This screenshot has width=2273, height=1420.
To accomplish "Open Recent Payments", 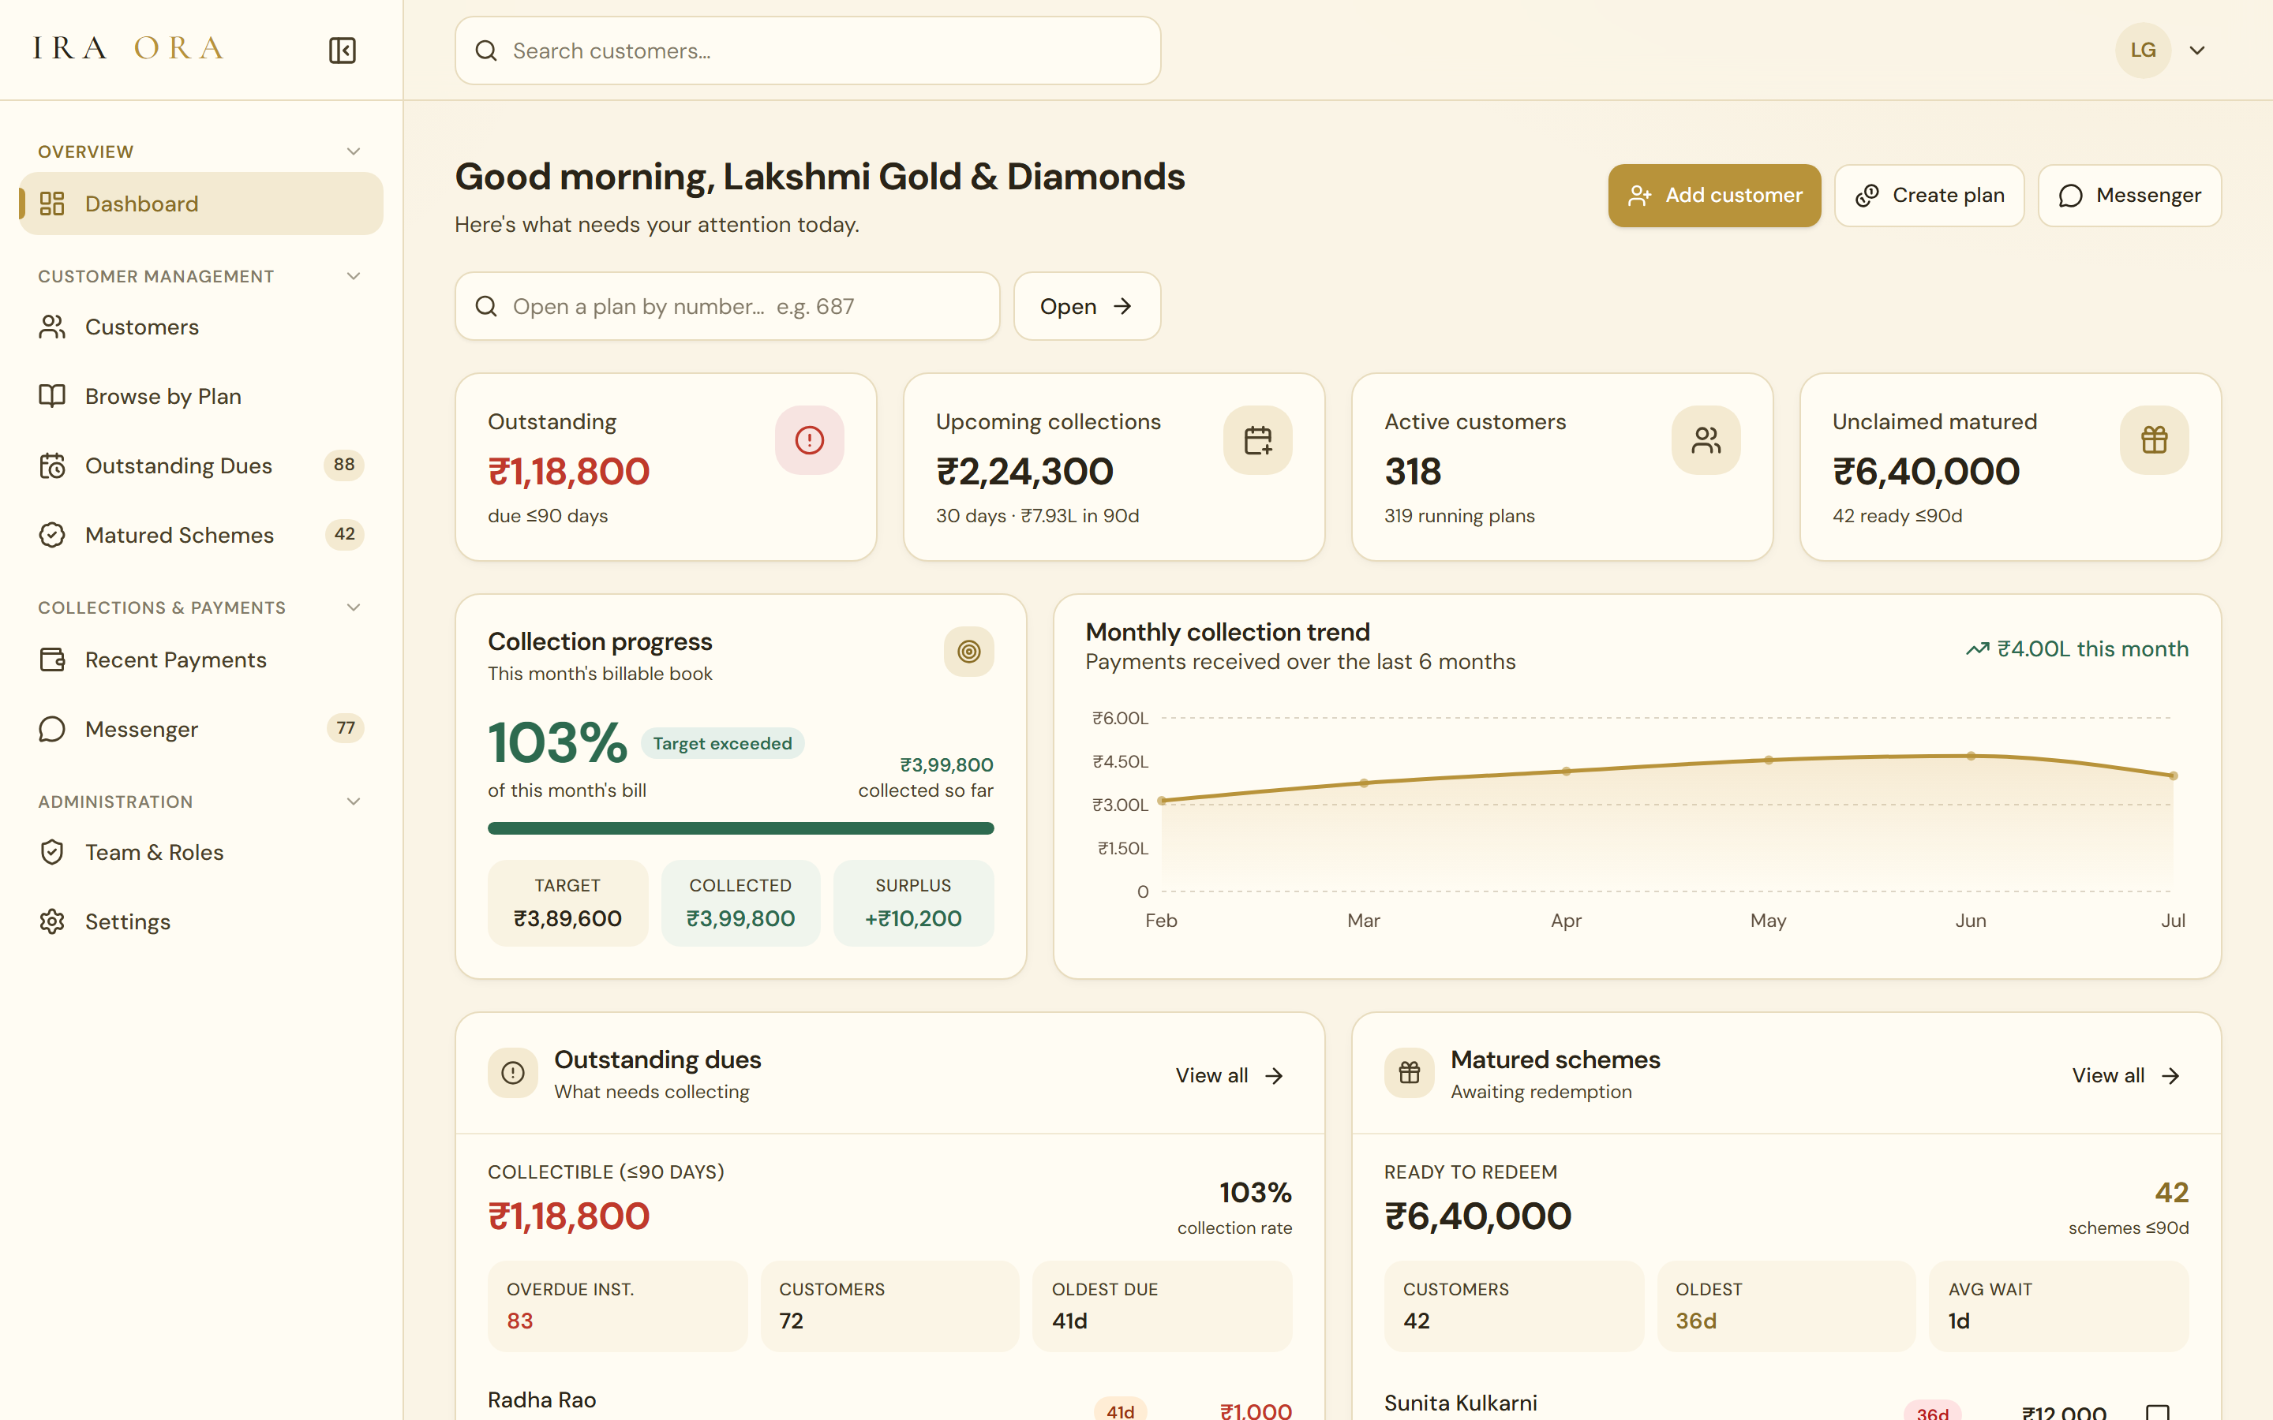I will click(x=201, y=660).
